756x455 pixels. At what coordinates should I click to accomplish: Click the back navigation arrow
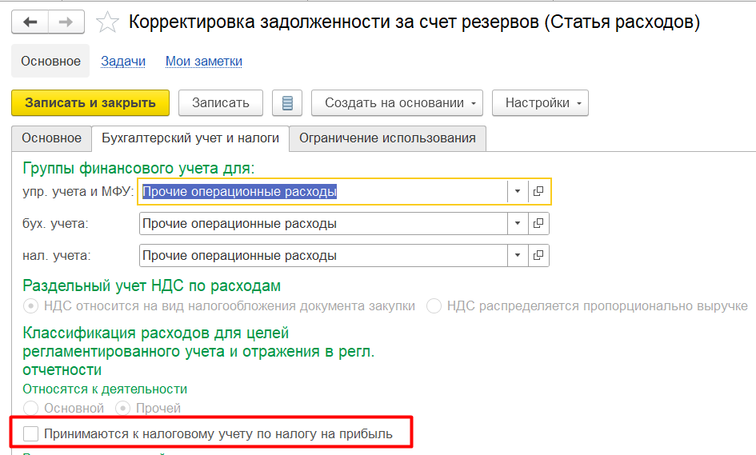pos(30,22)
